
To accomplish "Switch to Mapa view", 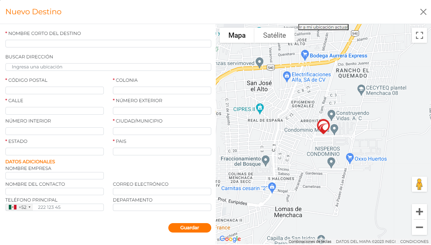I will click(x=237, y=35).
